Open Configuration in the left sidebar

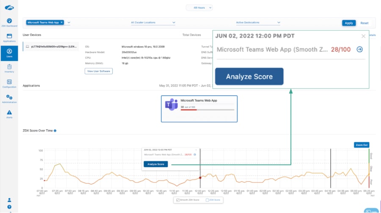coord(9,83)
